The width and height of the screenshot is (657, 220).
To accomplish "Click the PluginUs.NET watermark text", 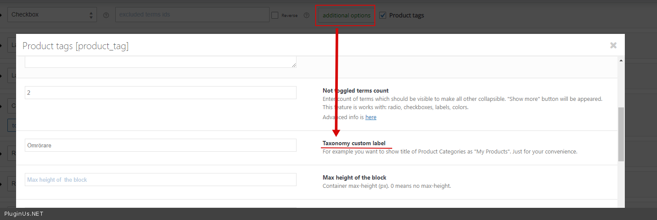I will pos(23,214).
